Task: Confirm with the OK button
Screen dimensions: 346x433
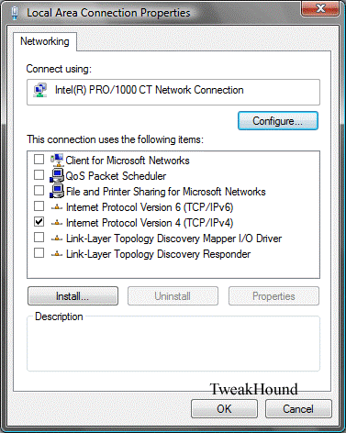Action: click(224, 409)
